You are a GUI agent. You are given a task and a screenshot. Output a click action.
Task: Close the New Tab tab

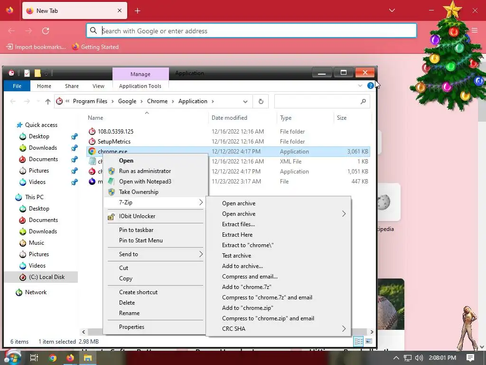tap(120, 10)
